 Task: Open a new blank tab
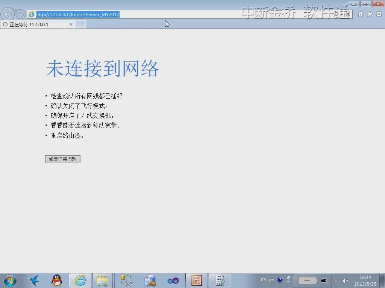click(x=80, y=24)
